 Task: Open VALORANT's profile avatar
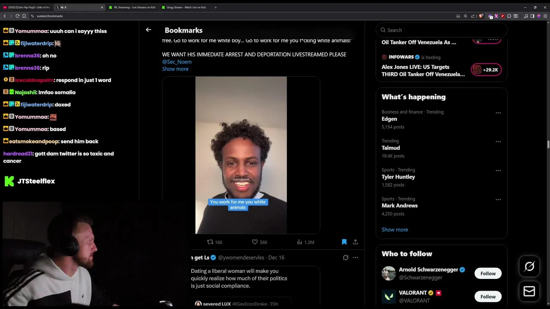(x=388, y=297)
